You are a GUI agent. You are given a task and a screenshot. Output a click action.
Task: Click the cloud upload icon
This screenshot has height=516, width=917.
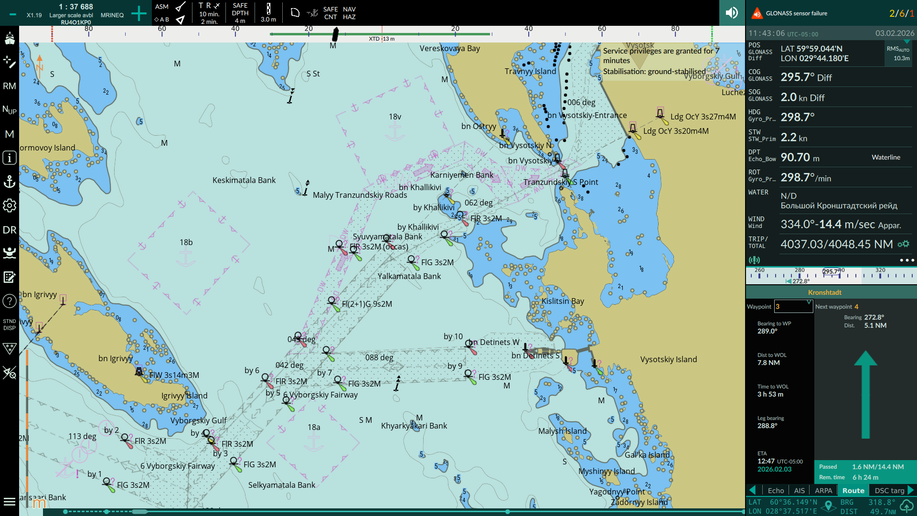point(906,506)
